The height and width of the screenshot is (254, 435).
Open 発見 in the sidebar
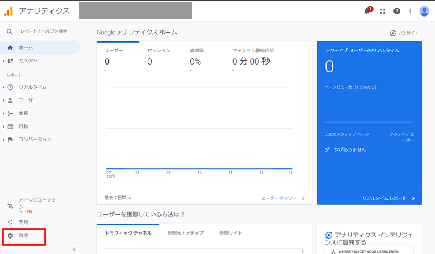(23, 223)
